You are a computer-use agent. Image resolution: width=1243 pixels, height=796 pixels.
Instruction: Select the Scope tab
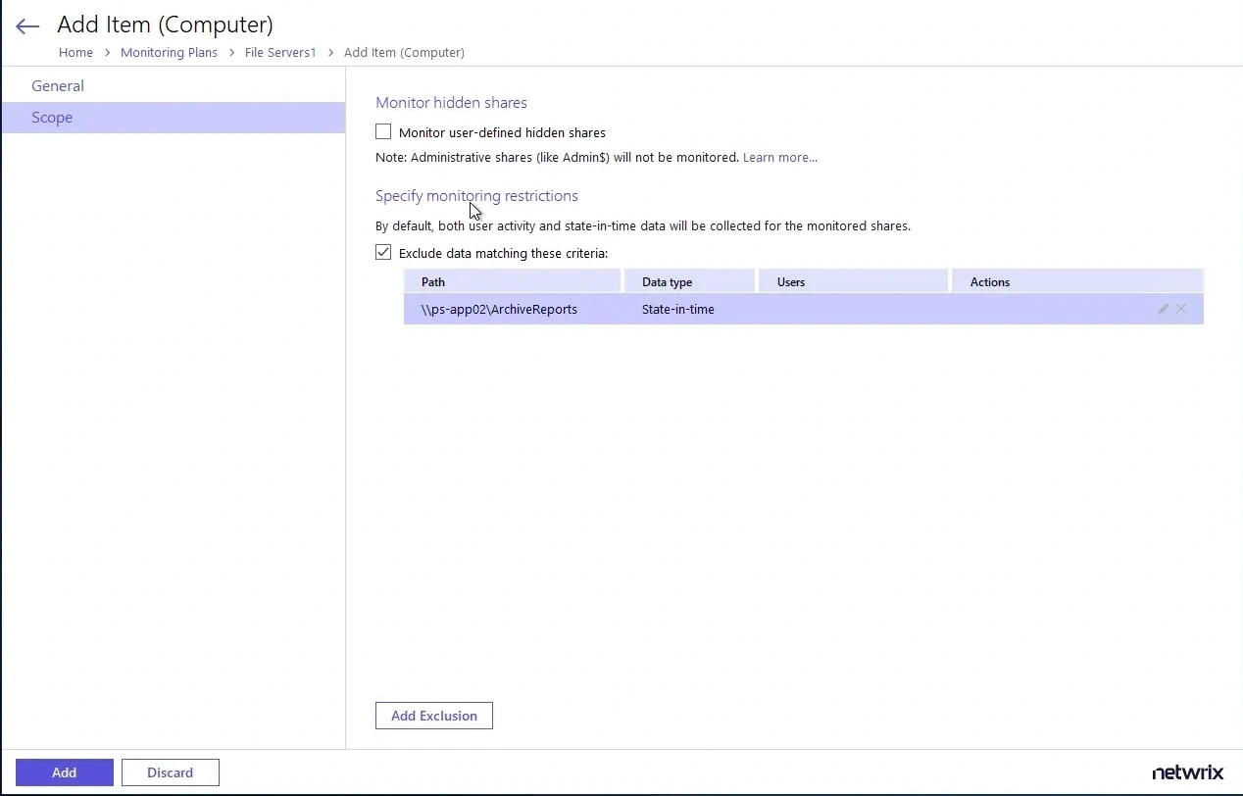coord(52,117)
